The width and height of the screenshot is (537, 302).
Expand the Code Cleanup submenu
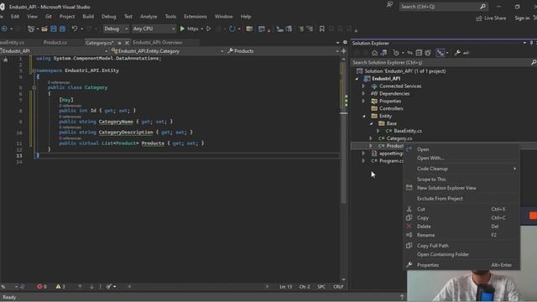click(x=461, y=169)
